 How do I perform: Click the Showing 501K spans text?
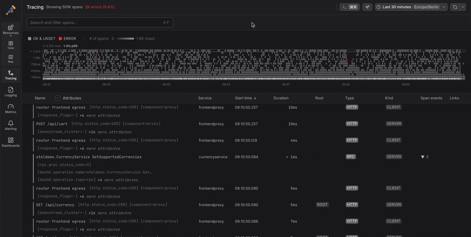64,7
